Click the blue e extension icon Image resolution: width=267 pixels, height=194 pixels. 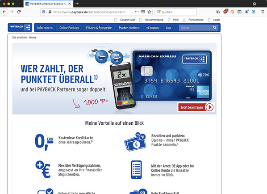(x=254, y=12)
